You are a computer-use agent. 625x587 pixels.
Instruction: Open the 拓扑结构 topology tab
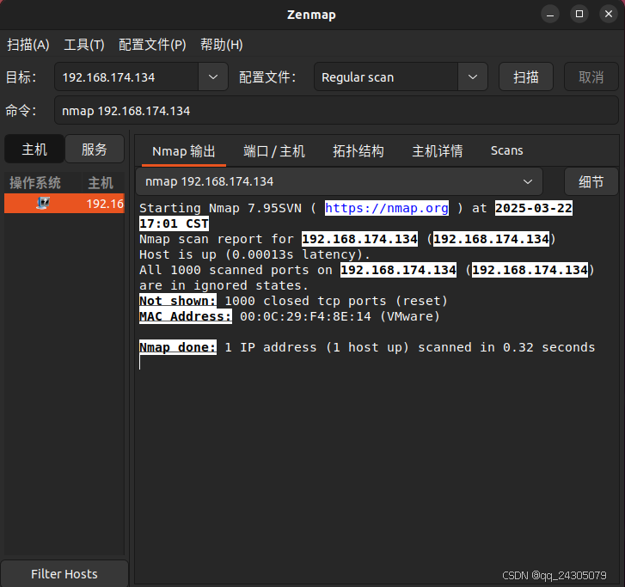pos(358,151)
